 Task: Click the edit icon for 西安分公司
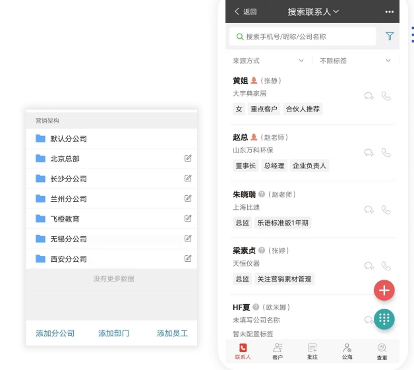(x=188, y=259)
